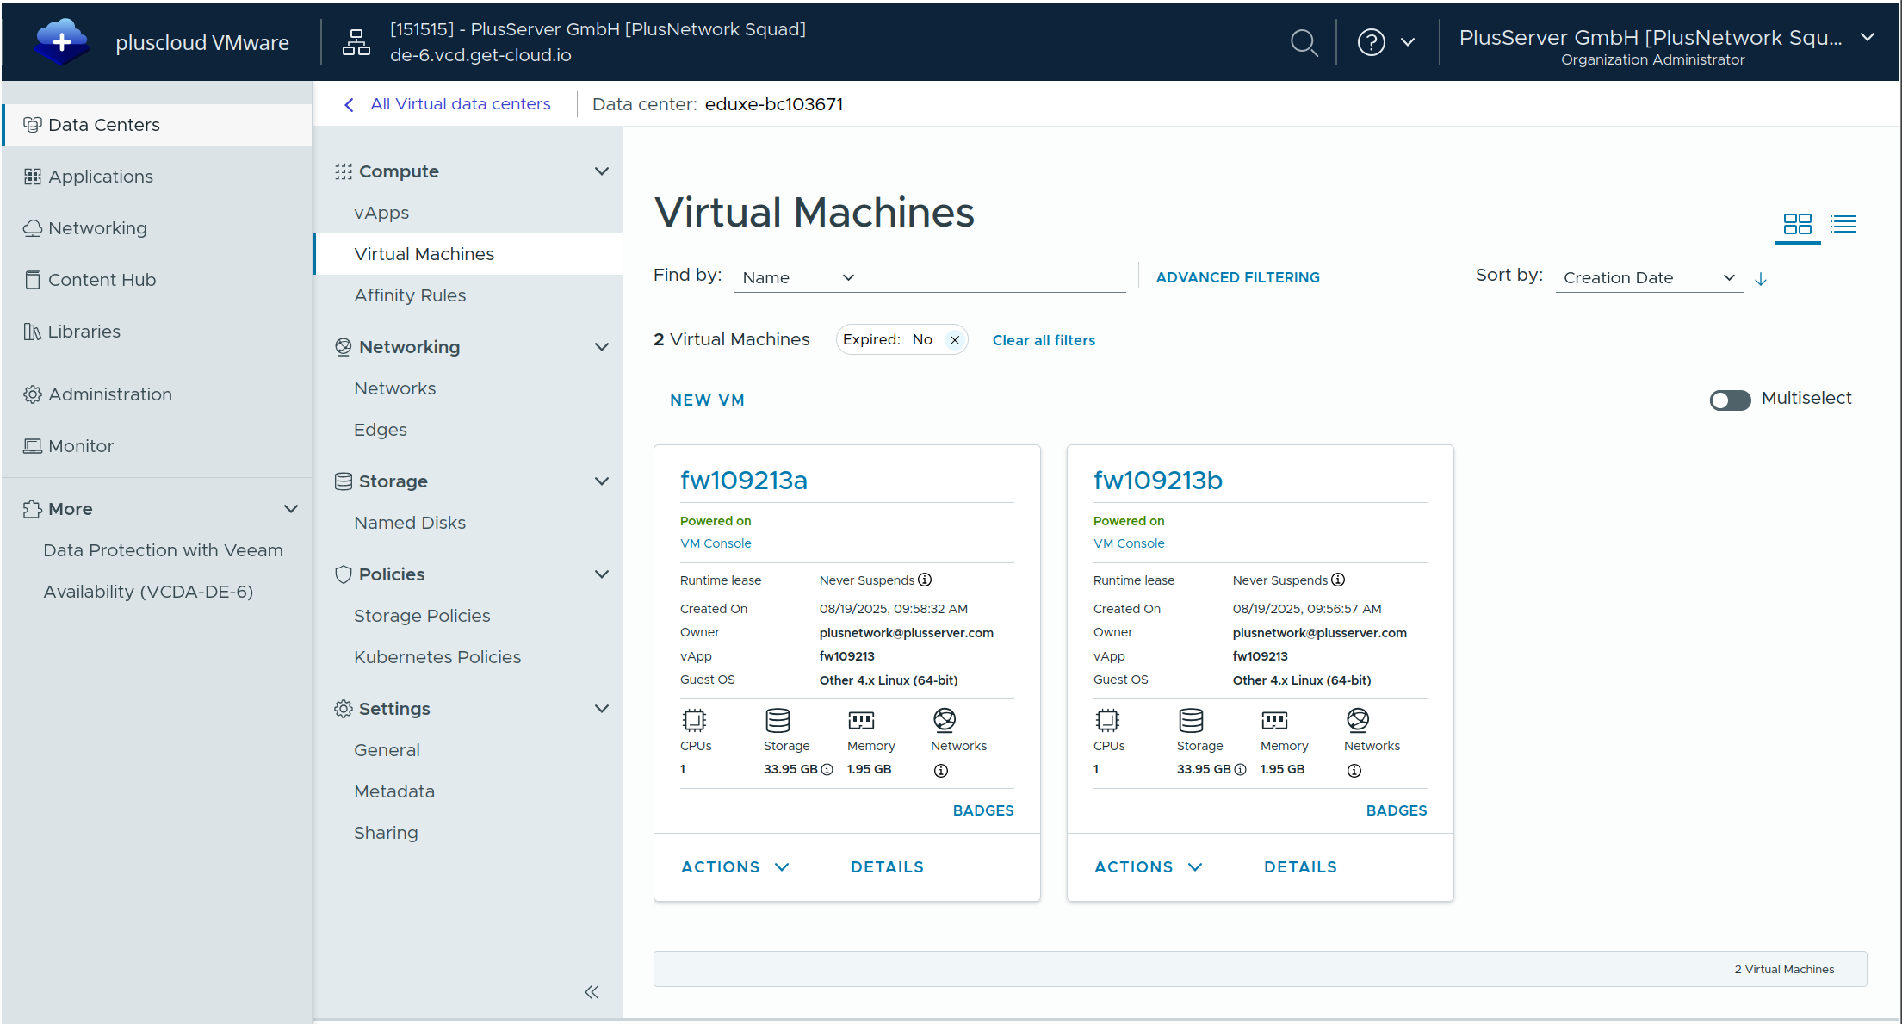
Task: Open the organization network hierarchy icon
Action: (x=356, y=41)
